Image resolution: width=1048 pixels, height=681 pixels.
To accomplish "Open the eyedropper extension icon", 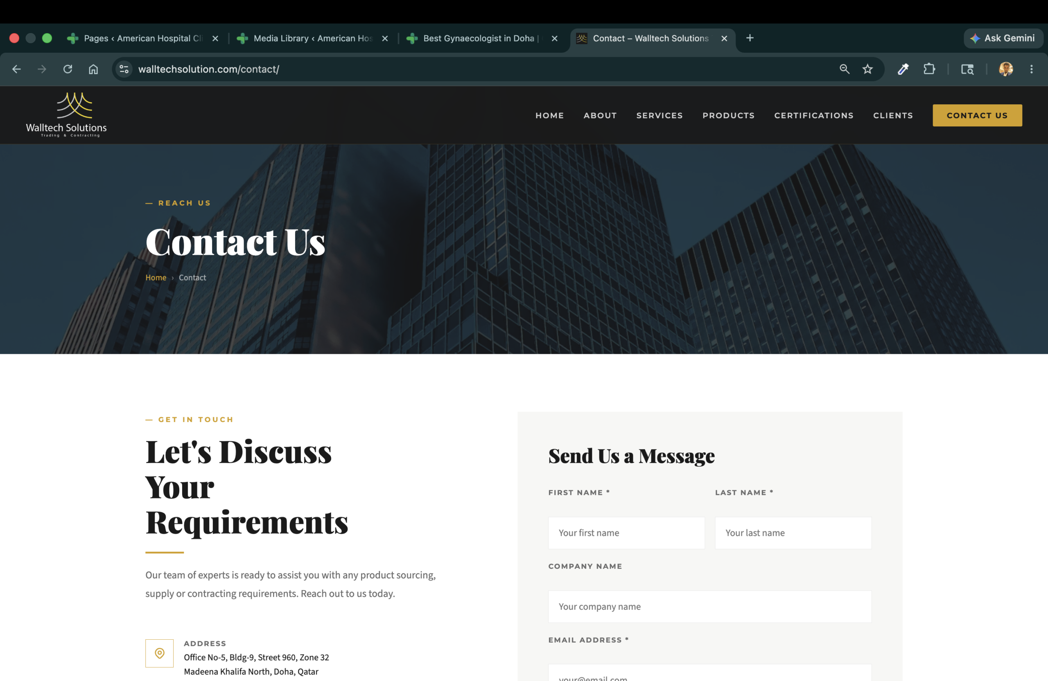I will pyautogui.click(x=903, y=69).
